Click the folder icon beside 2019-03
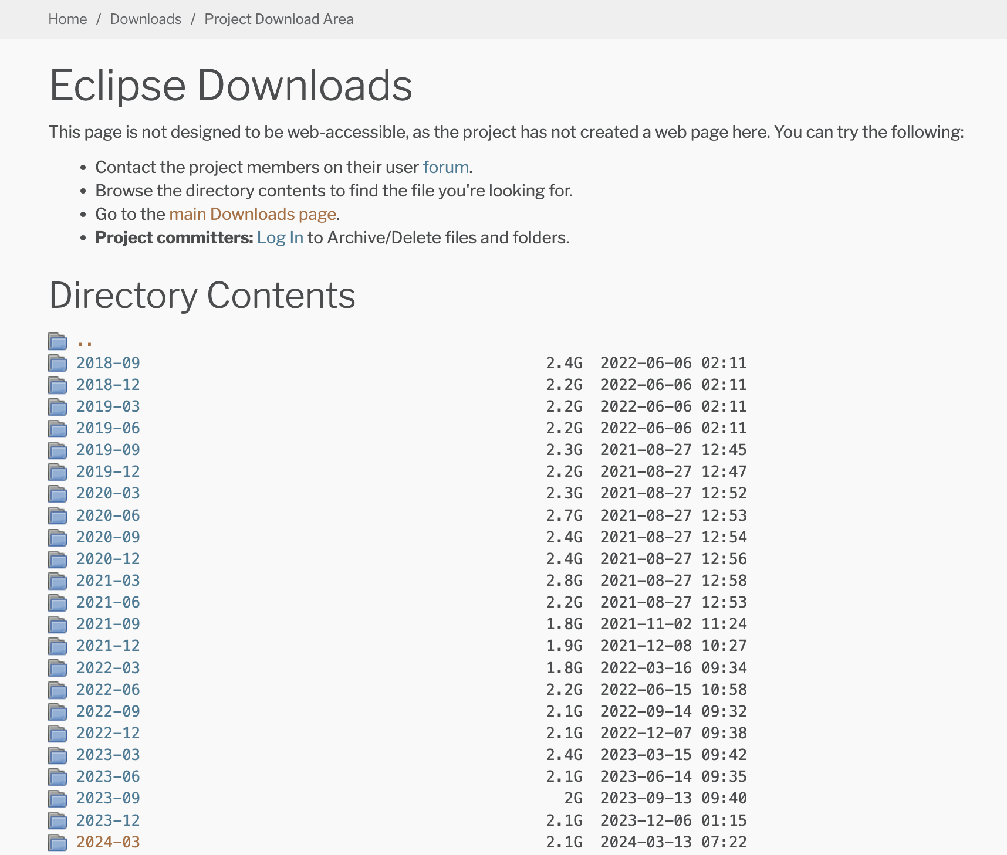 point(58,406)
